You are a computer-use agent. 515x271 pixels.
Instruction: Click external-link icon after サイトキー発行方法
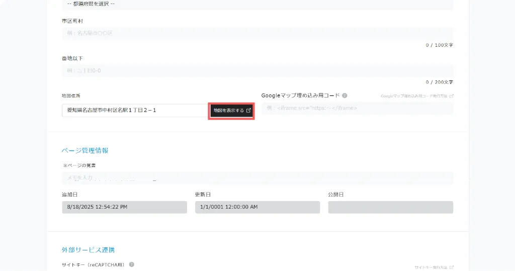[x=451, y=267]
